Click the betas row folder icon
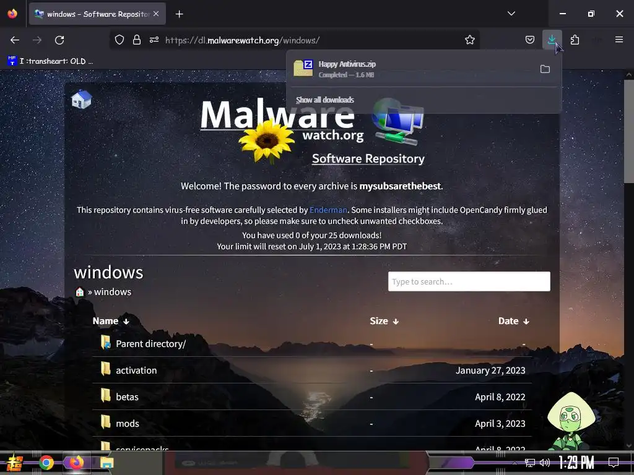This screenshot has height=475, width=634. point(105,395)
